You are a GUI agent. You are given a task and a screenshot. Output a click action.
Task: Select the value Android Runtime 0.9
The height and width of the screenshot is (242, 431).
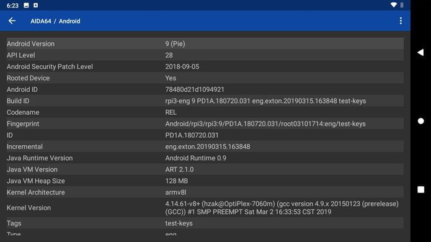tap(196, 158)
